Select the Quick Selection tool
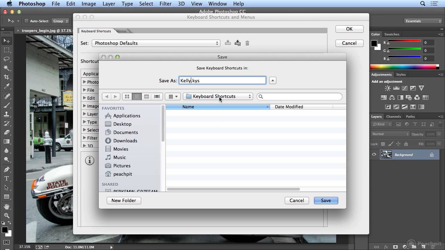Image resolution: width=445 pixels, height=250 pixels. [x=7, y=68]
